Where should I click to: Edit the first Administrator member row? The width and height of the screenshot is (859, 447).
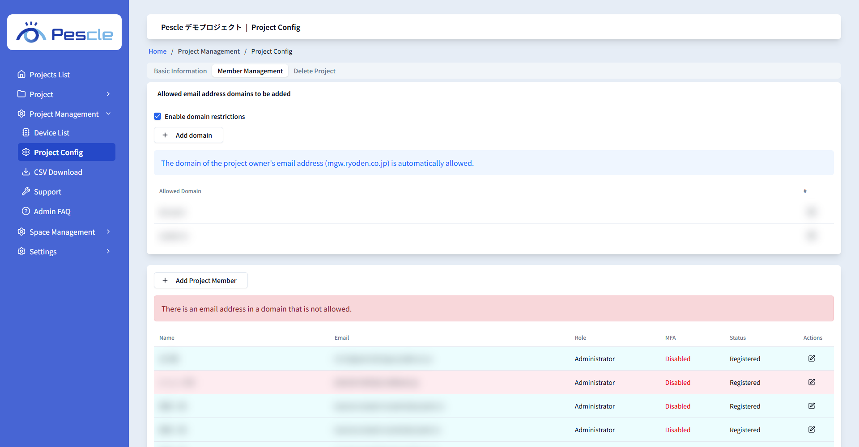812,358
